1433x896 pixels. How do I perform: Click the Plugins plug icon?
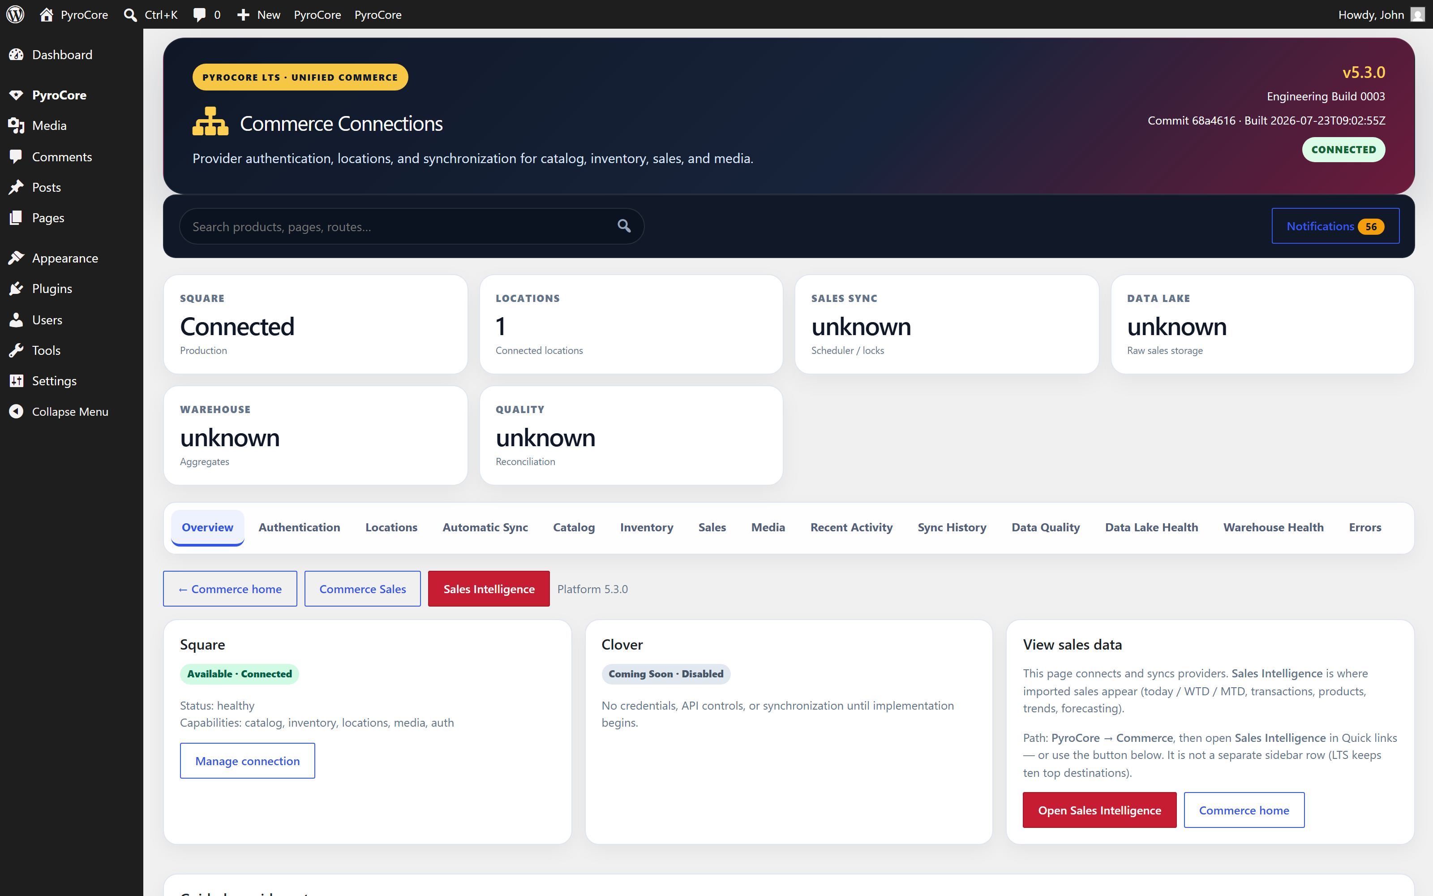17,289
